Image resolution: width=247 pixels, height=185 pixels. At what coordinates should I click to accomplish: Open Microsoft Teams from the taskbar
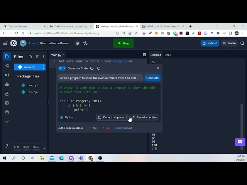pyautogui.click(x=81, y=158)
